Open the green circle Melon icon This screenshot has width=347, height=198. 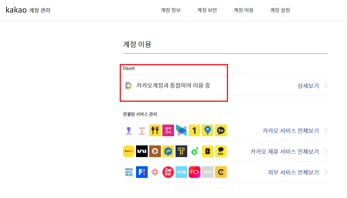point(195,151)
